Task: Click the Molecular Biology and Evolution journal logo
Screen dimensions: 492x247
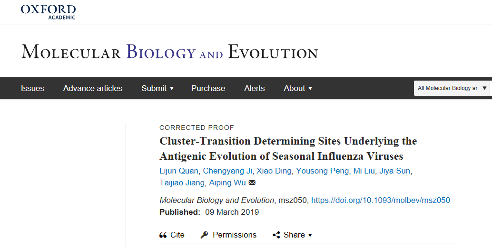Action: pos(169,52)
